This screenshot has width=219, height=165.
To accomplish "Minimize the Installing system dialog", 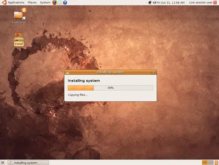I will (153, 72).
